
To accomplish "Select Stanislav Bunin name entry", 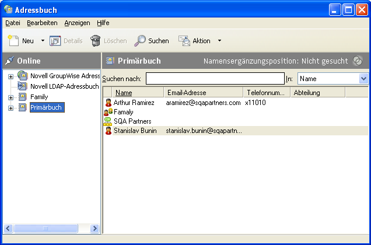I will (x=135, y=131).
